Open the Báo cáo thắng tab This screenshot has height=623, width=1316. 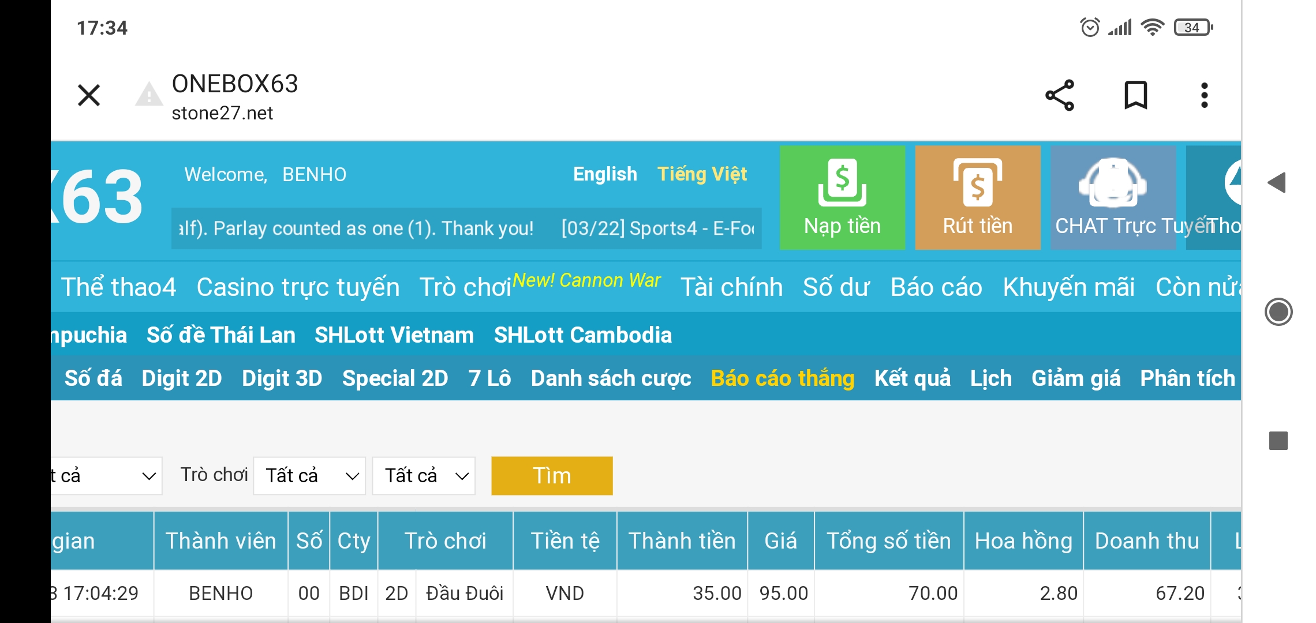782,378
